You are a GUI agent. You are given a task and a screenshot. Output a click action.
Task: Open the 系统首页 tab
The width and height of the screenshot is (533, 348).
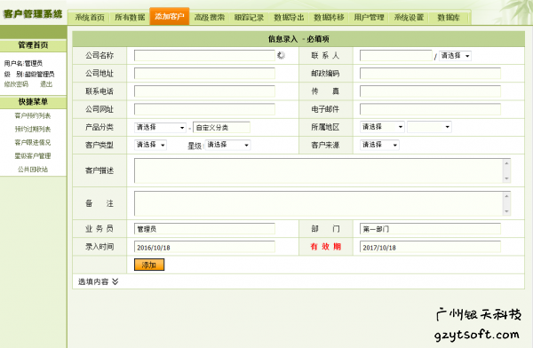tap(90, 18)
